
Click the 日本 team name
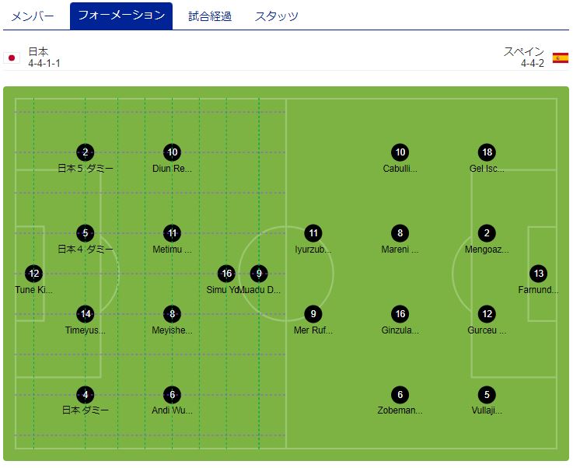[38, 51]
